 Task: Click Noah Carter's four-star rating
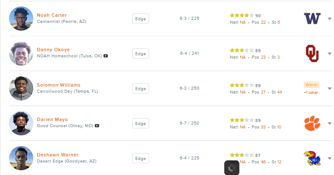(x=242, y=16)
